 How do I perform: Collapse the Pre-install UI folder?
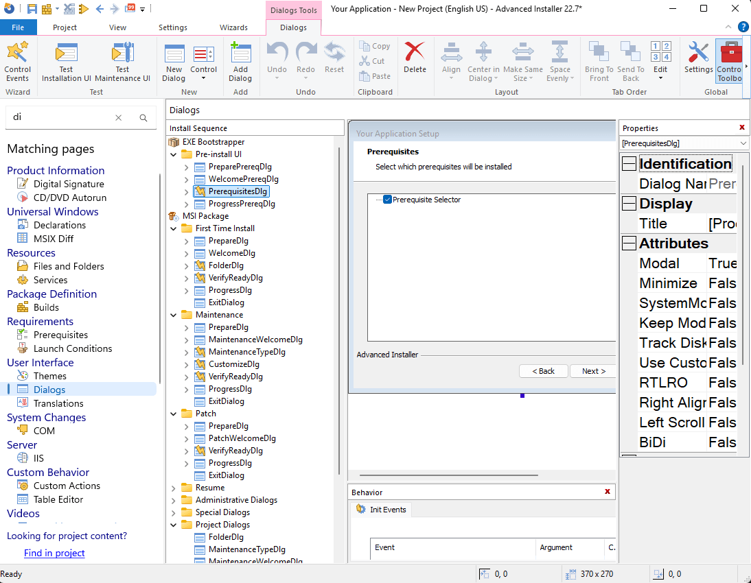(174, 154)
